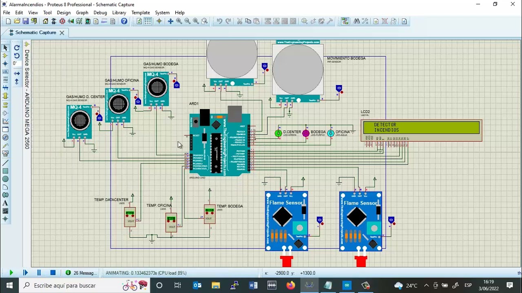
Task: Open the 26 Messages log
Action: click(82, 273)
